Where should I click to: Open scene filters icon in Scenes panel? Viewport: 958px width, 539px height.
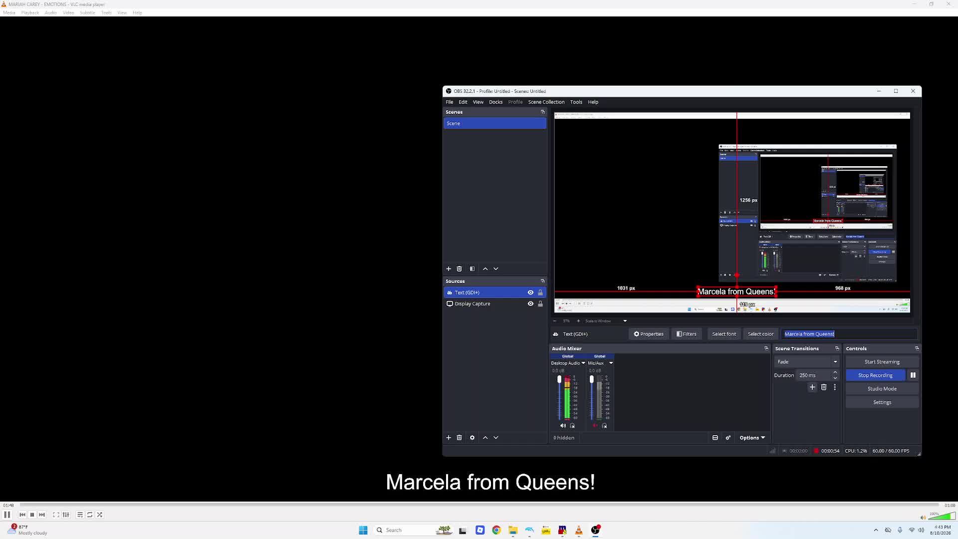tap(472, 269)
